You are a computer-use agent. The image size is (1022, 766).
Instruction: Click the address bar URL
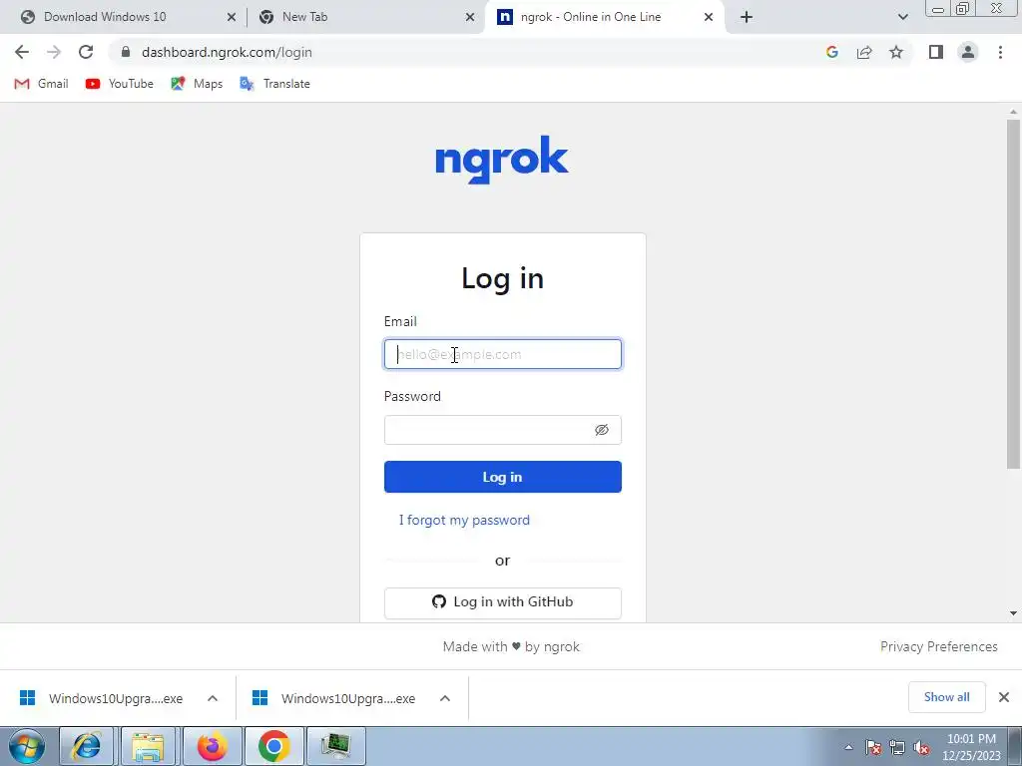click(227, 52)
